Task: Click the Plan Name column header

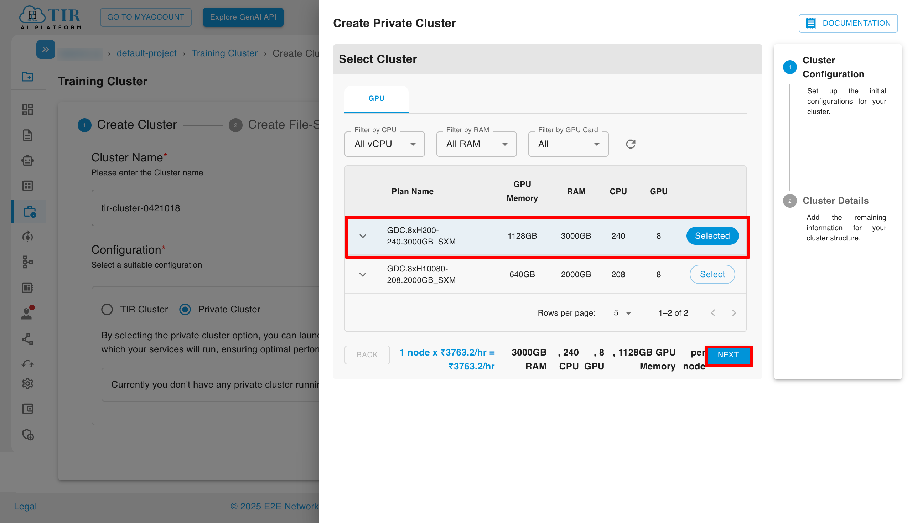Action: click(412, 191)
